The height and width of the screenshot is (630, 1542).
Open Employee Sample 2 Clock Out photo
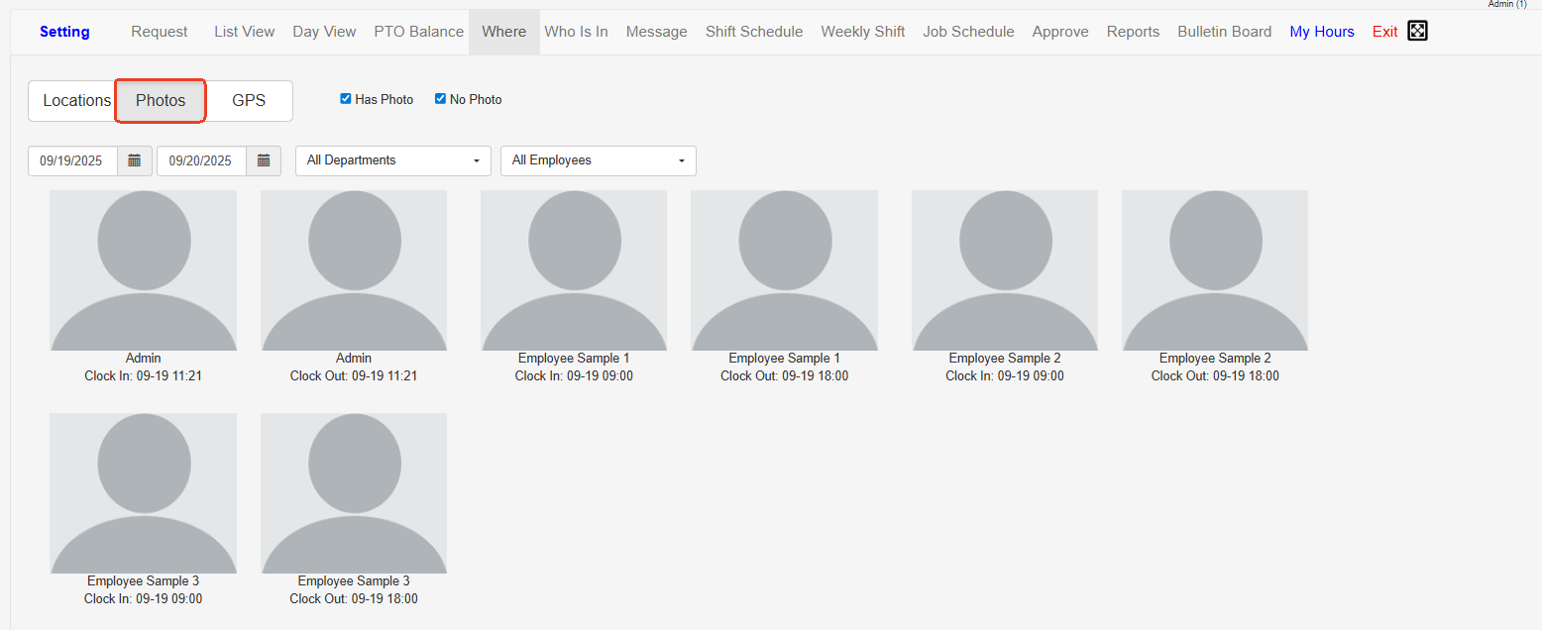pos(1214,270)
